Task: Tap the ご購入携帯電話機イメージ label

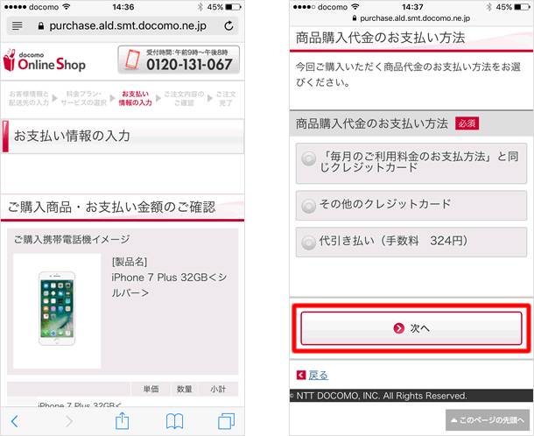Action: 72,240
